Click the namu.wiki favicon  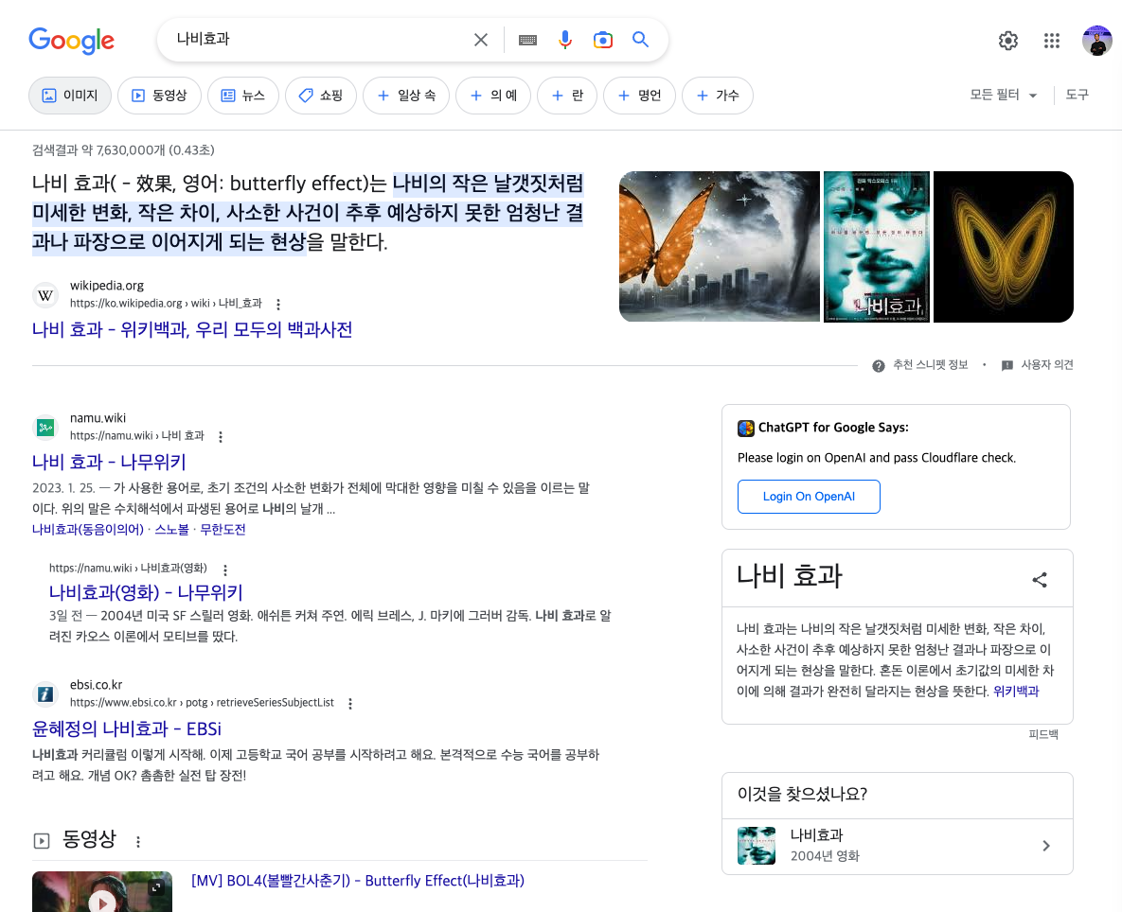click(x=45, y=428)
